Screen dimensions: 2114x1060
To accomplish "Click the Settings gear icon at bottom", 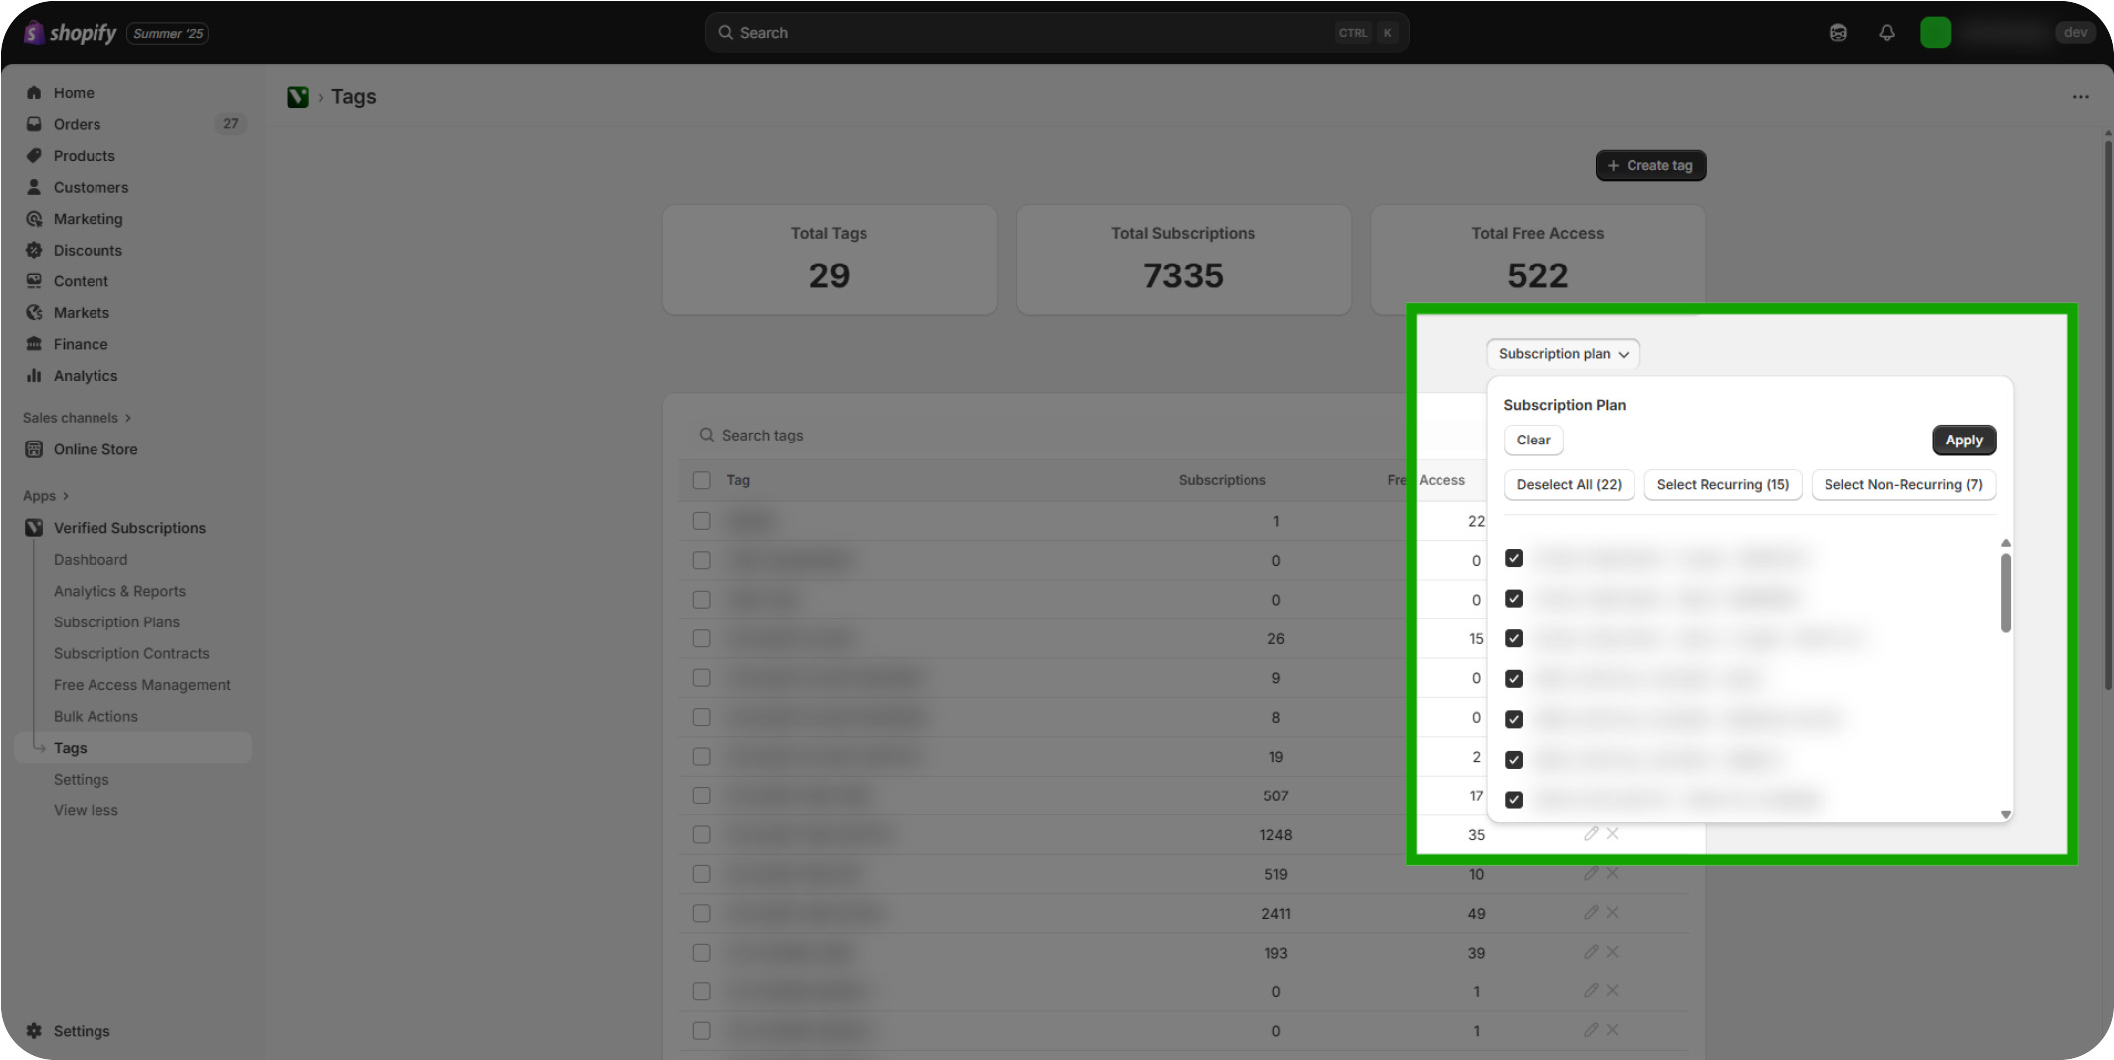I will coord(34,1031).
